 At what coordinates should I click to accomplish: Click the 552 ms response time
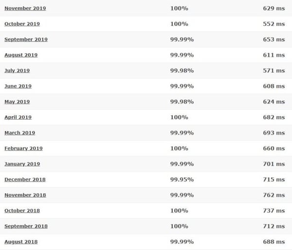[274, 24]
